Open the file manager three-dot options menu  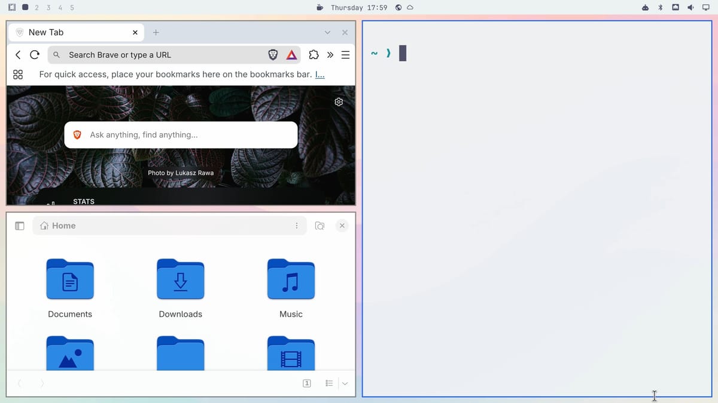click(297, 226)
